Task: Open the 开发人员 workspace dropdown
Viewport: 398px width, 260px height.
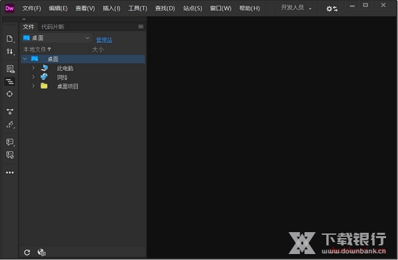Action: 296,8
